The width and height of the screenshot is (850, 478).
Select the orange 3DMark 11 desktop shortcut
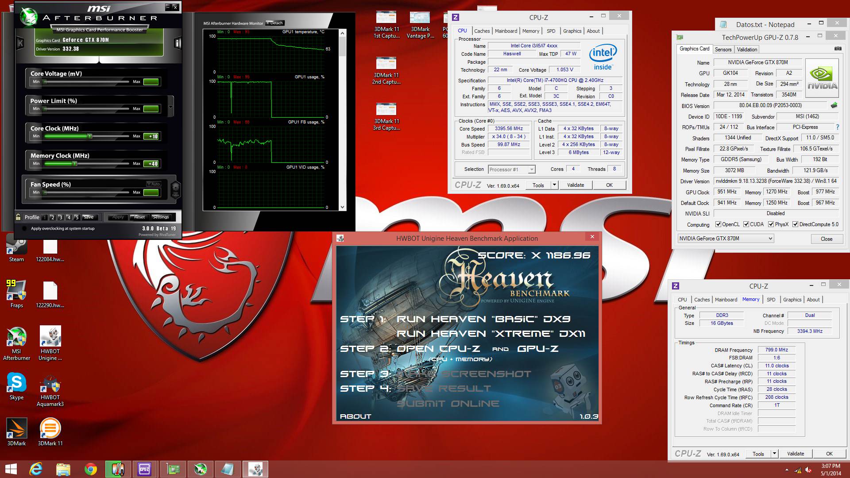pyautogui.click(x=50, y=432)
